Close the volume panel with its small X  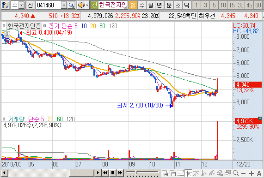point(260,118)
